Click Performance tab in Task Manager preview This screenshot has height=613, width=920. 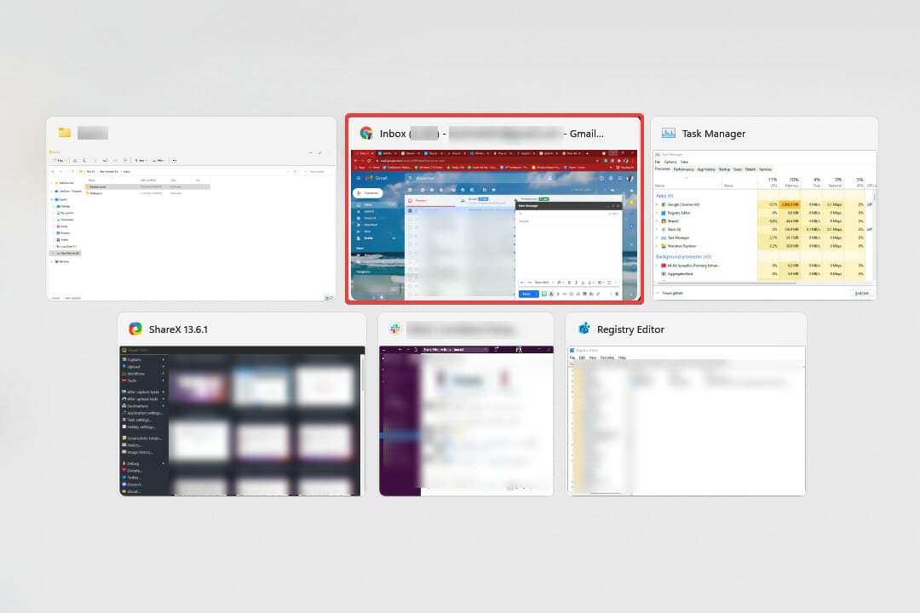click(x=683, y=169)
